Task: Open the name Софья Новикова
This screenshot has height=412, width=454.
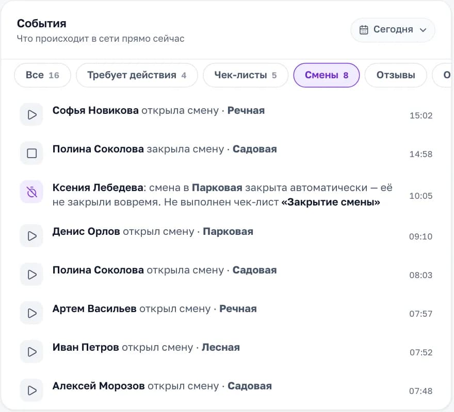Action: point(95,110)
